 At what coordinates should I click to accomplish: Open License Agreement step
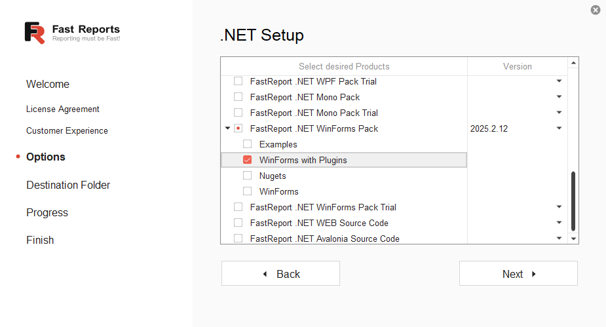[63, 109]
